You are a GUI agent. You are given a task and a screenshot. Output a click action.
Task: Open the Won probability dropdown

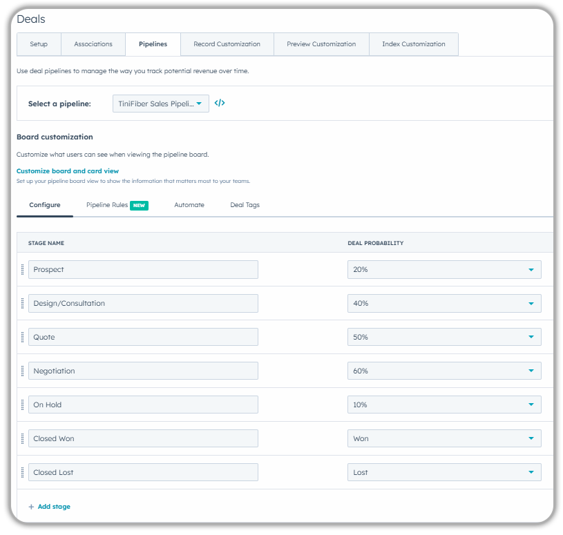coord(443,438)
